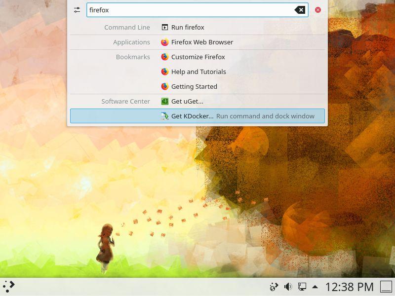Select the Run firefox command line result
The width and height of the screenshot is (395, 296).
tap(188, 27)
